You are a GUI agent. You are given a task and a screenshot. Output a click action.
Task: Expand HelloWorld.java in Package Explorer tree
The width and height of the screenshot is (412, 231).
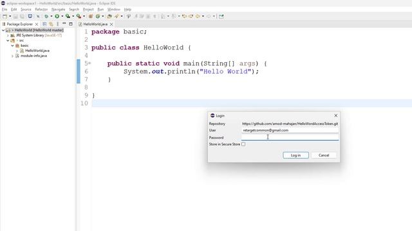(17, 51)
